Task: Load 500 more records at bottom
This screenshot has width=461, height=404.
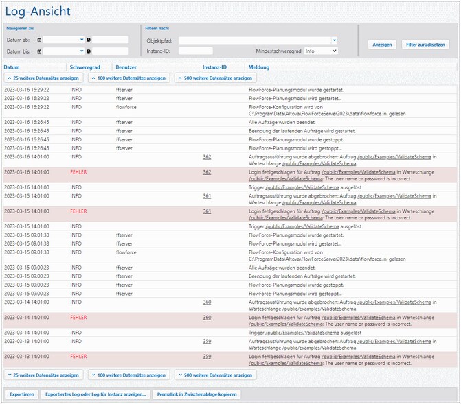Action: pos(216,375)
